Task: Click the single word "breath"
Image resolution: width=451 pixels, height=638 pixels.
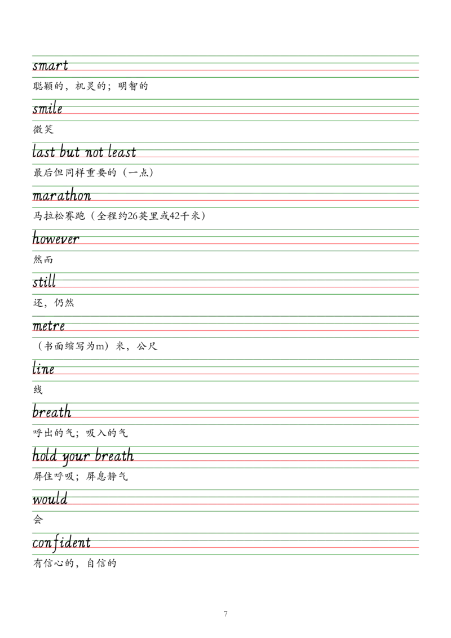Action: [x=52, y=411]
